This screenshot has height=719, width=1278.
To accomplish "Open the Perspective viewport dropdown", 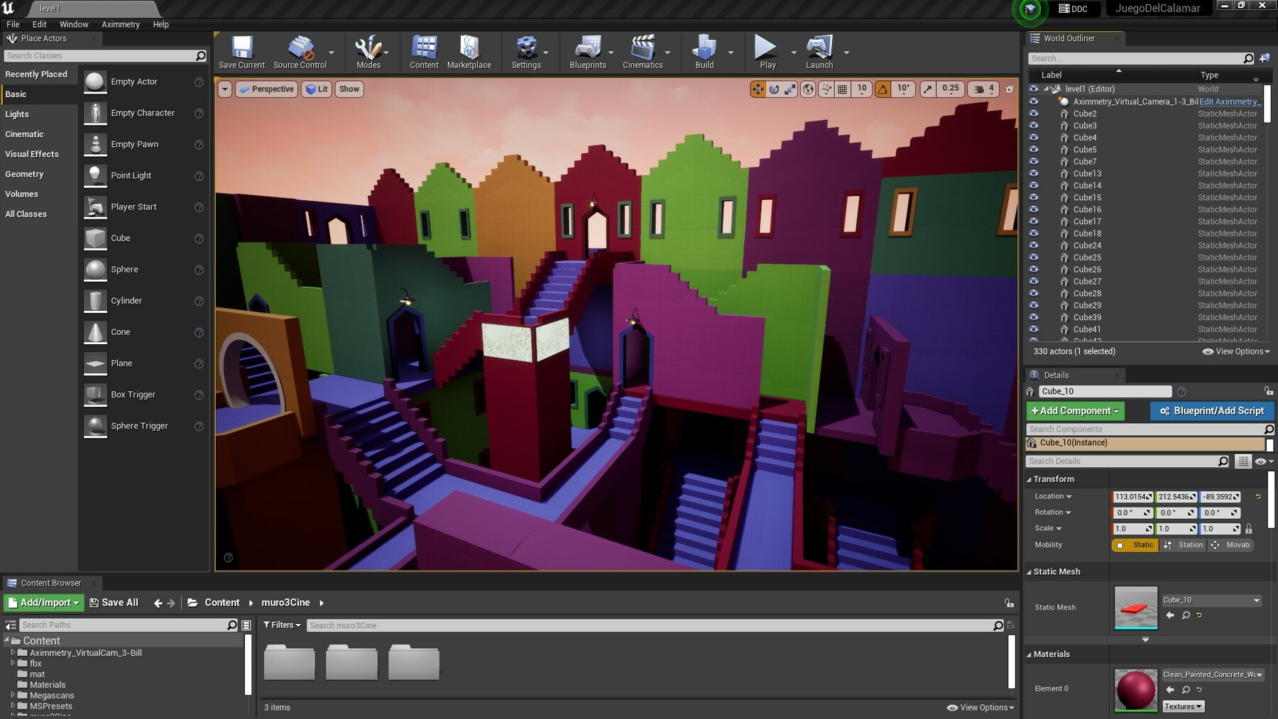I will [x=266, y=89].
